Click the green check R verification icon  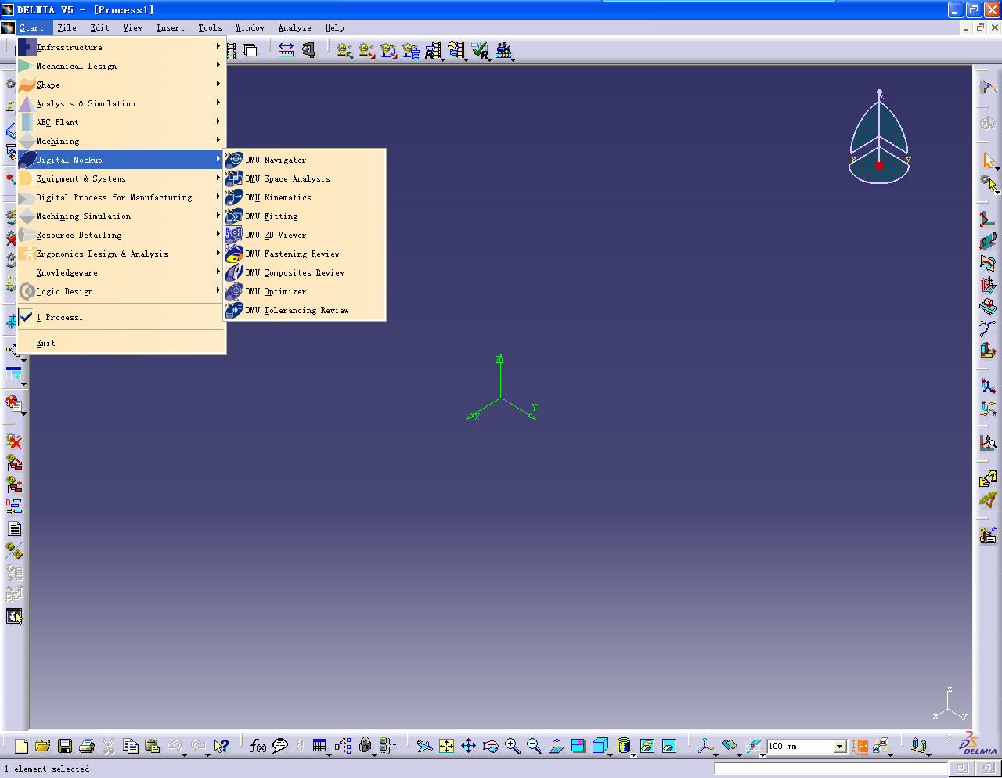click(x=481, y=51)
